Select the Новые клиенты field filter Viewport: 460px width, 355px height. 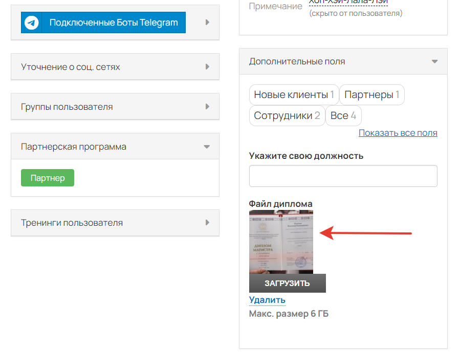point(294,95)
